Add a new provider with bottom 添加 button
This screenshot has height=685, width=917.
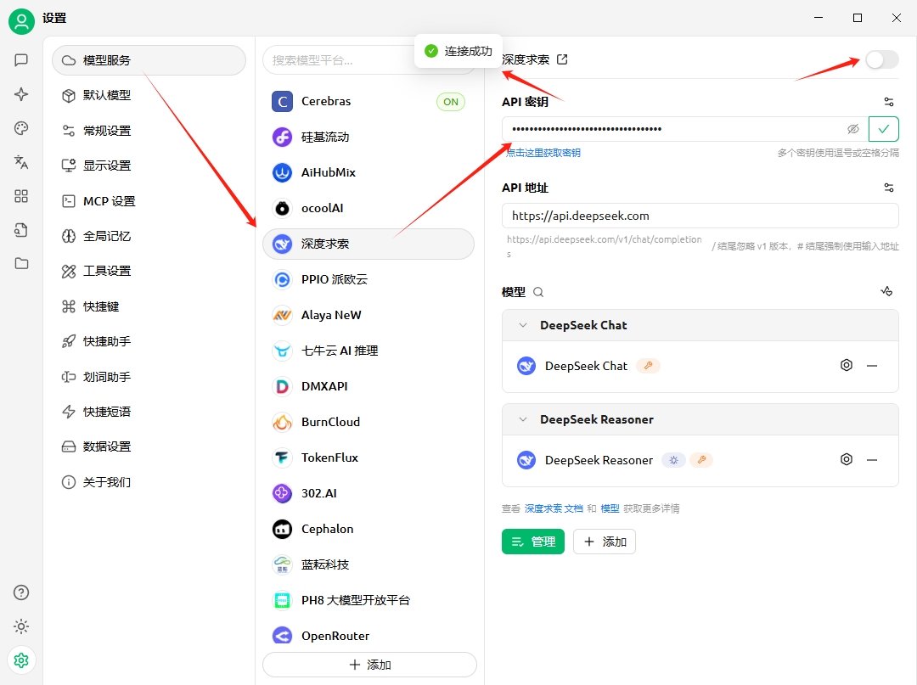pos(369,665)
